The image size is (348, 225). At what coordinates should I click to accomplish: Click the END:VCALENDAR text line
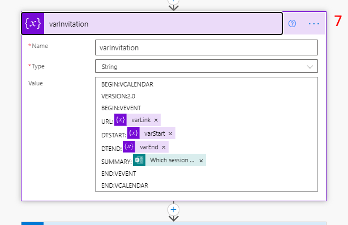(x=124, y=185)
